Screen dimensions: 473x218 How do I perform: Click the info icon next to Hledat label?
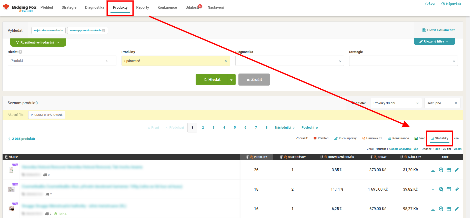click(x=21, y=52)
